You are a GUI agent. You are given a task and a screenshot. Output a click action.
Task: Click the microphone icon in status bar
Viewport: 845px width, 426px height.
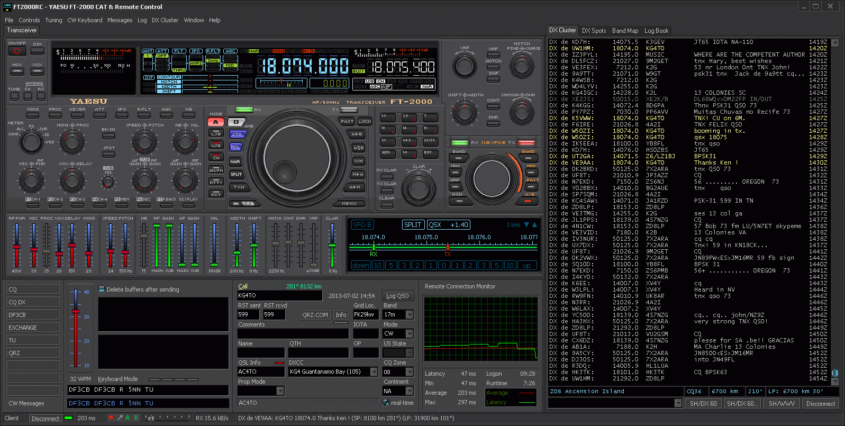click(120, 418)
